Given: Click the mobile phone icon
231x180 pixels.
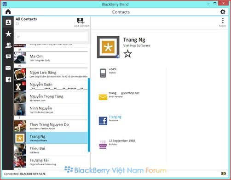Looking at the screenshot, I should [x=103, y=73].
